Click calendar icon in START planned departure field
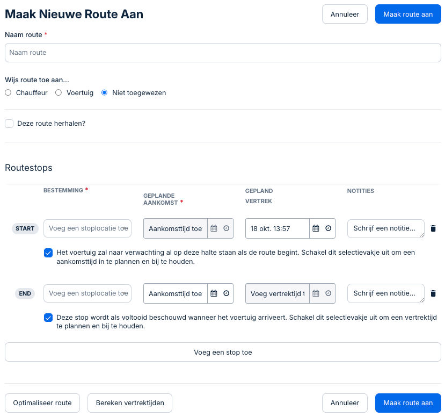Screen dimensions: 445x417 [316, 228]
